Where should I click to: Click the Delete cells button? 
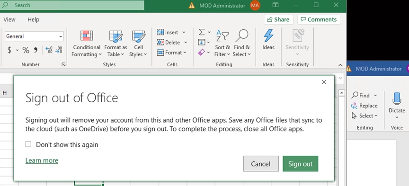tap(169, 42)
